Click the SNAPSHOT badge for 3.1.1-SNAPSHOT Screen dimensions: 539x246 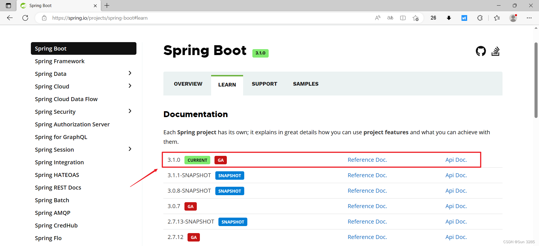230,176
